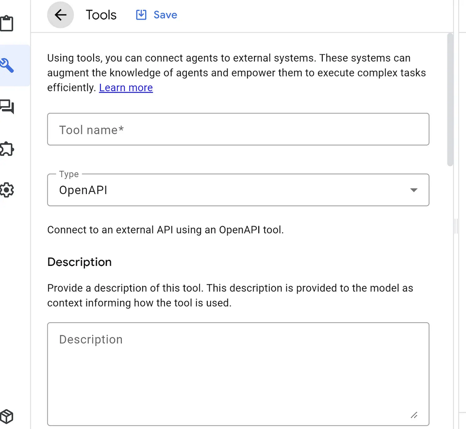
Task: Click the Tools page title
Action: [101, 15]
